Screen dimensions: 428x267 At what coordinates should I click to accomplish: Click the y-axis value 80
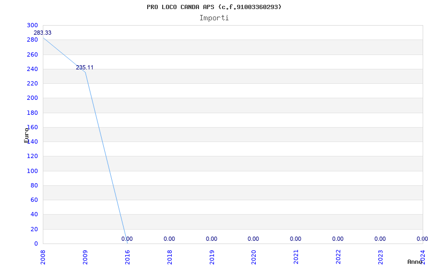pos(34,185)
